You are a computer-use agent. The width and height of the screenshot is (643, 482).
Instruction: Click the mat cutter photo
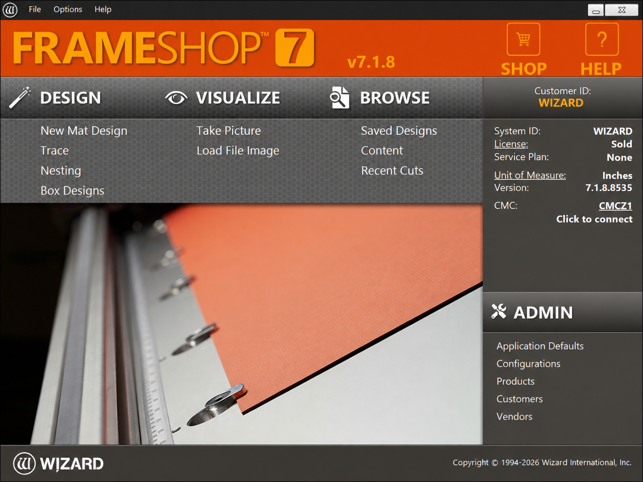coord(241,324)
